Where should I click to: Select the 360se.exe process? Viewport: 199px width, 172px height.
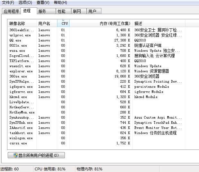coord(96,76)
